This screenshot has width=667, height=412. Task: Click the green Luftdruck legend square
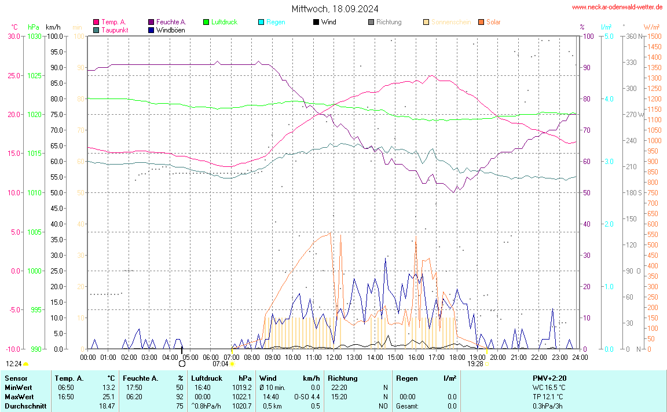tap(206, 22)
